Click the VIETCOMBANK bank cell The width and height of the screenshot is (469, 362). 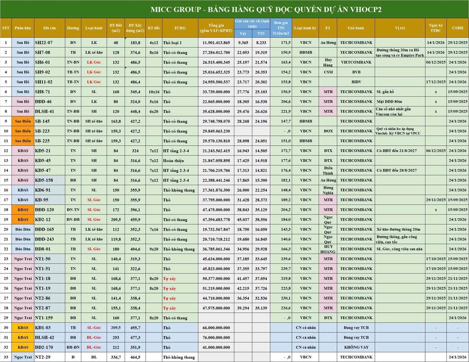[x=355, y=62]
